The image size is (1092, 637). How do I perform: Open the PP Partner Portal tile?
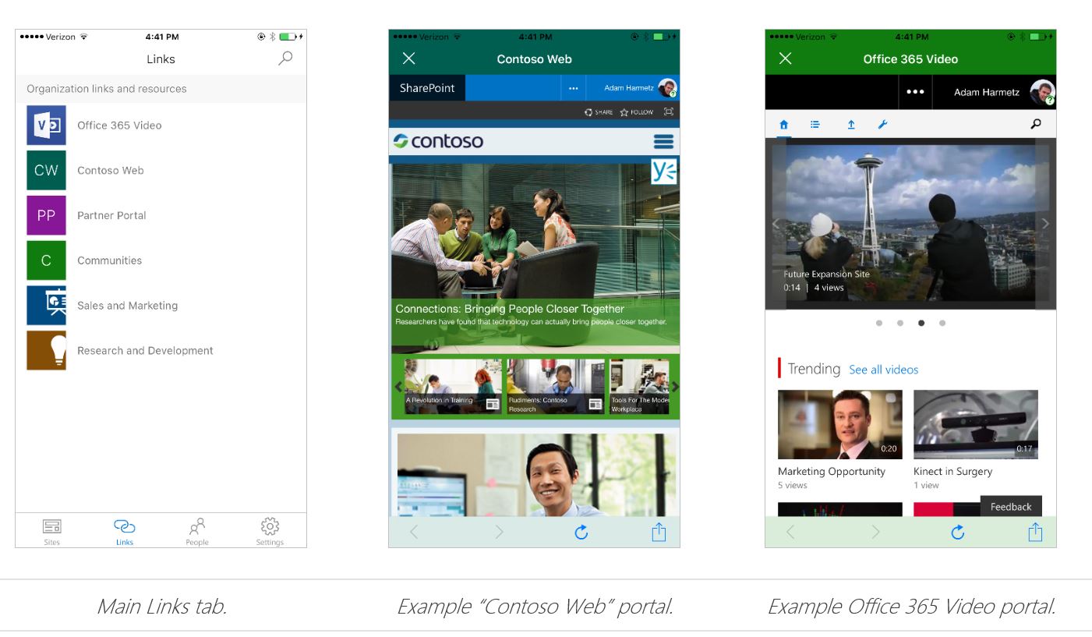[46, 215]
